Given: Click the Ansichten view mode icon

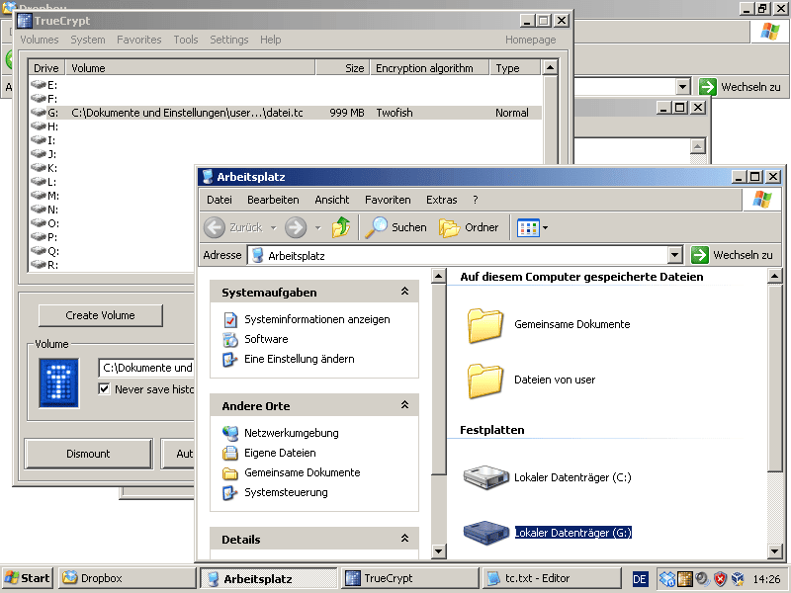Looking at the screenshot, I should pos(528,228).
